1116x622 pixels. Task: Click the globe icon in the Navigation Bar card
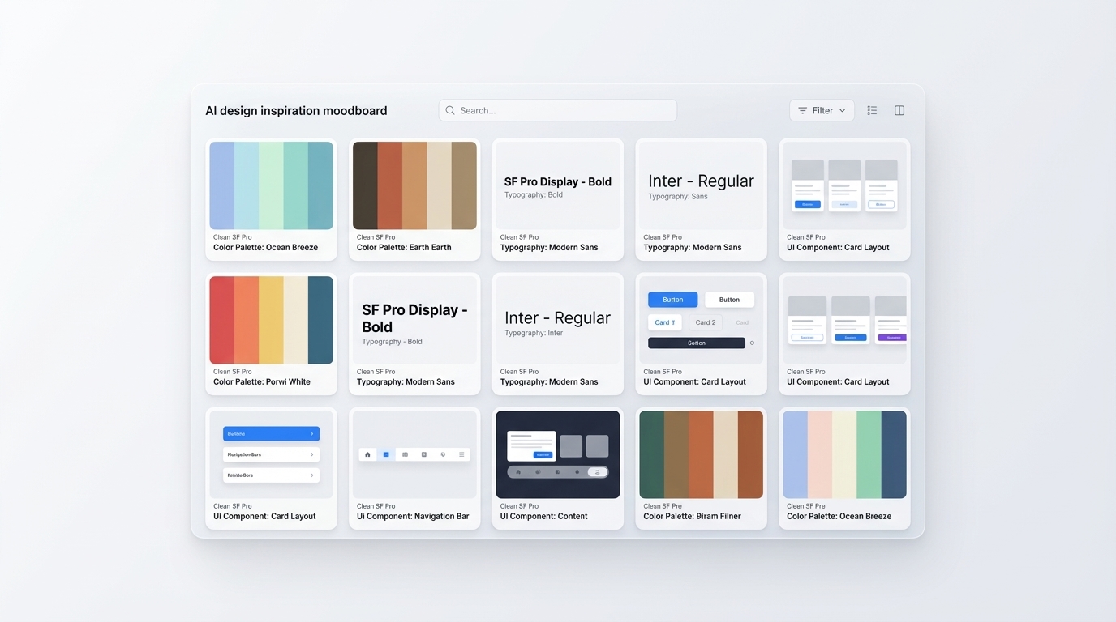pos(443,454)
